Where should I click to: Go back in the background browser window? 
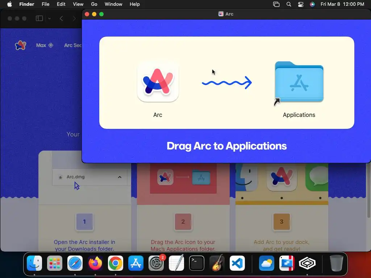[61, 18]
